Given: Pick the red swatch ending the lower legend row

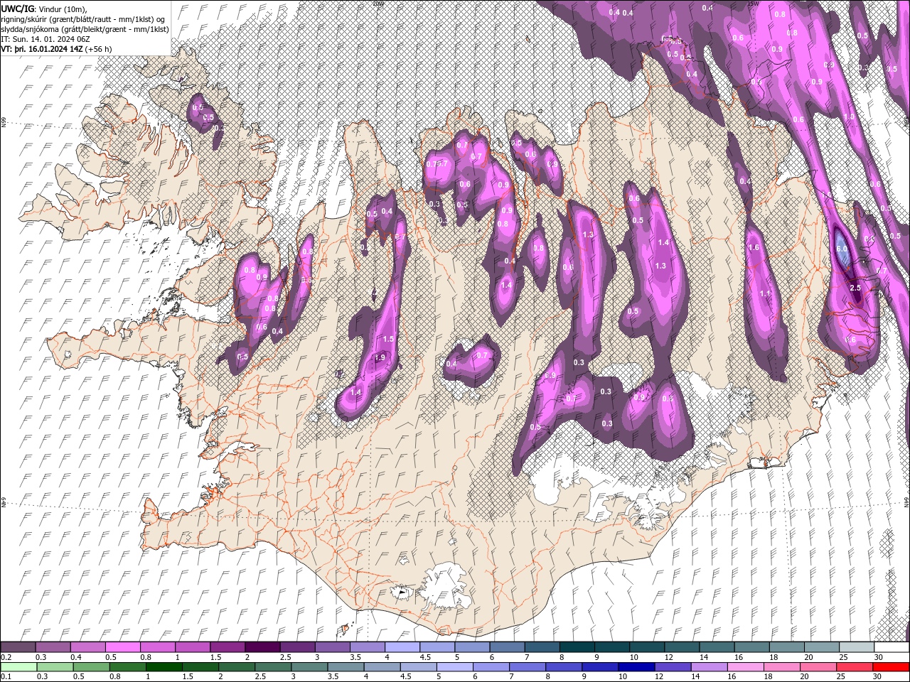Looking at the screenshot, I should coord(892,667).
